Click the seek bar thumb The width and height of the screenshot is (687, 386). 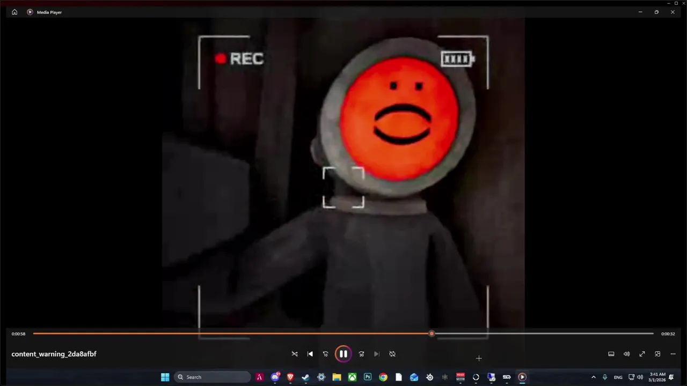click(x=432, y=333)
